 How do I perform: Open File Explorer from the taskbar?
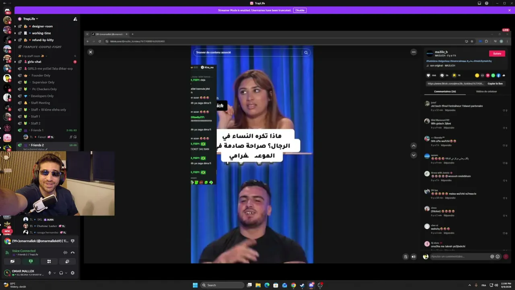pyautogui.click(x=258, y=285)
